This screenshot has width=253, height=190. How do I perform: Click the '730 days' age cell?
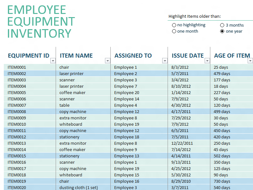[x=232, y=181]
